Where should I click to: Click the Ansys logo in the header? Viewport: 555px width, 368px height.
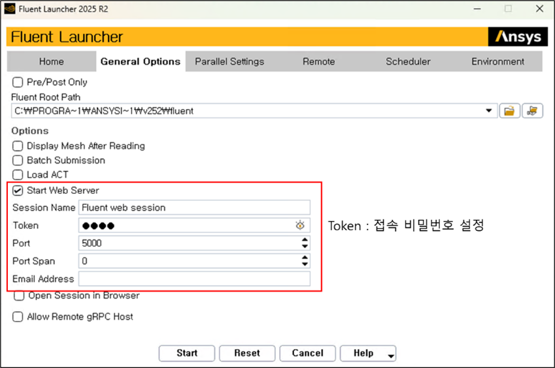pos(518,37)
